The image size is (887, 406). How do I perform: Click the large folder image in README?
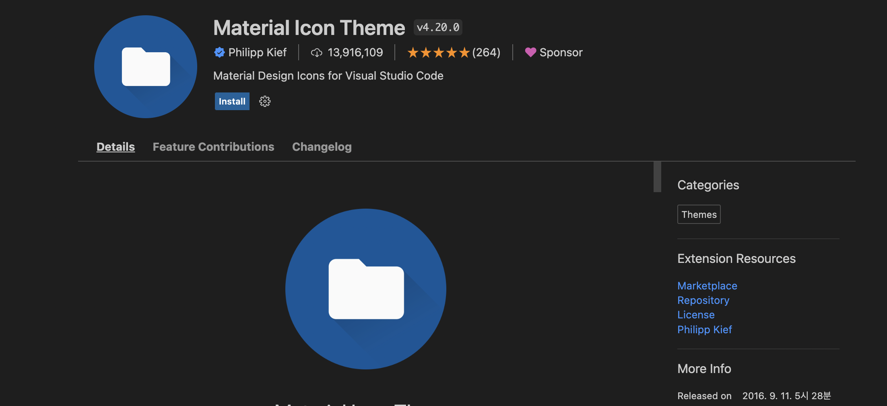(x=366, y=289)
